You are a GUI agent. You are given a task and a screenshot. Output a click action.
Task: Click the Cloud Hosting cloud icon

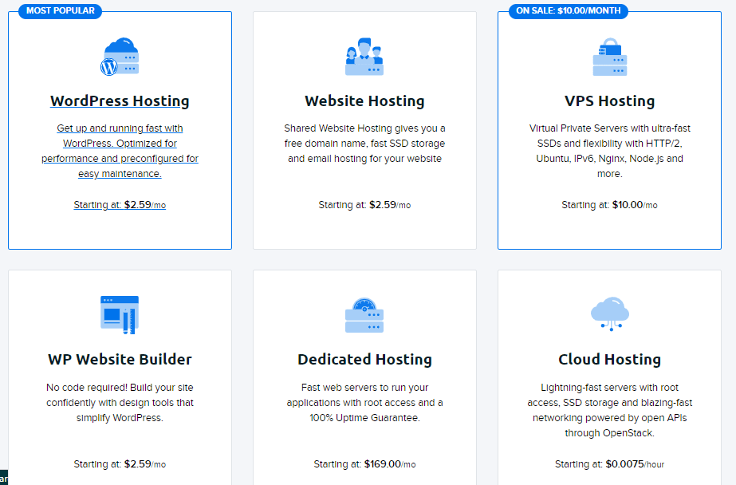[609, 313]
